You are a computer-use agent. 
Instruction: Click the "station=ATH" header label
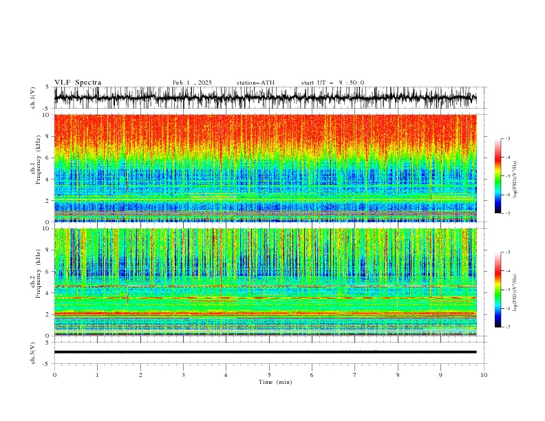point(255,83)
